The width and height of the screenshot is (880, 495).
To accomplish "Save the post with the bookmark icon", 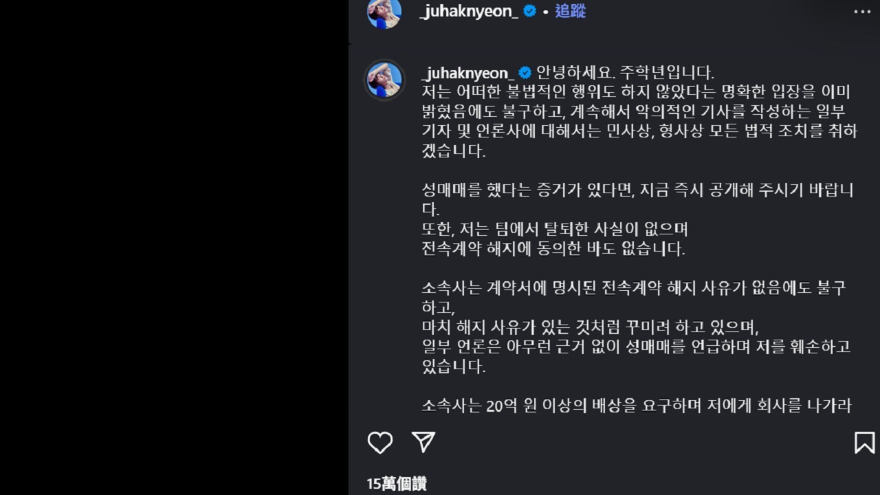I will pos(864,442).
